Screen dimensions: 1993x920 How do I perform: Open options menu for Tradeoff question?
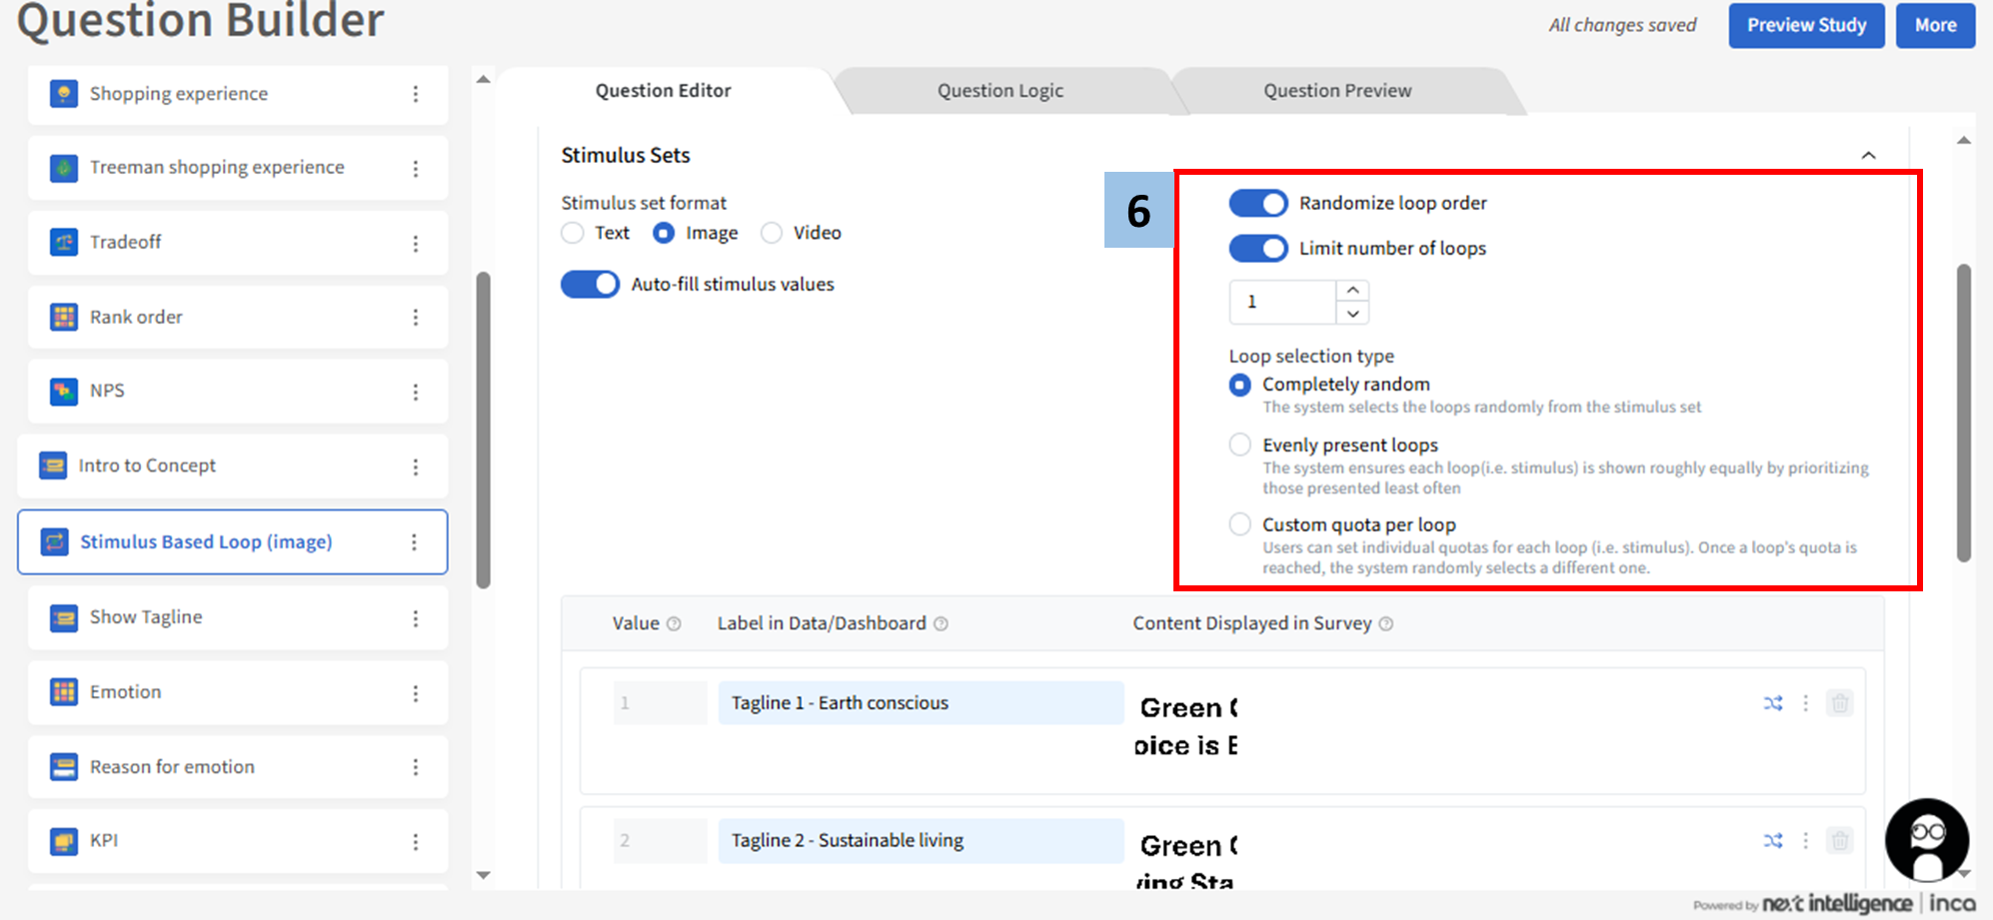click(416, 243)
